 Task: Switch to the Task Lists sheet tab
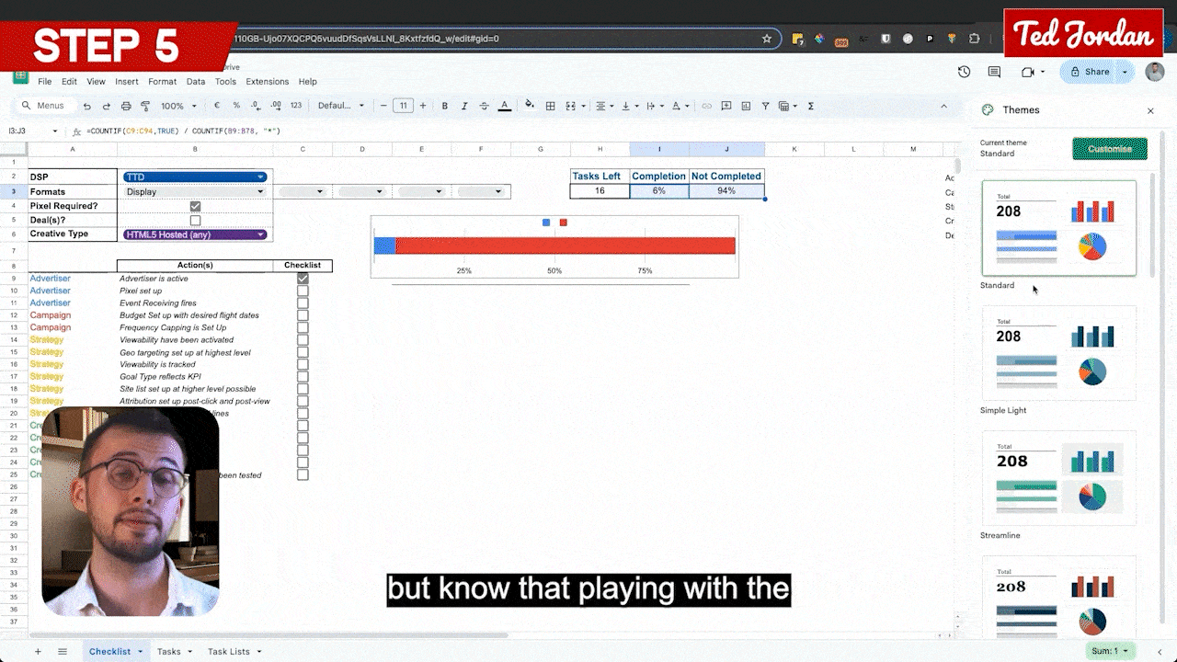228,651
